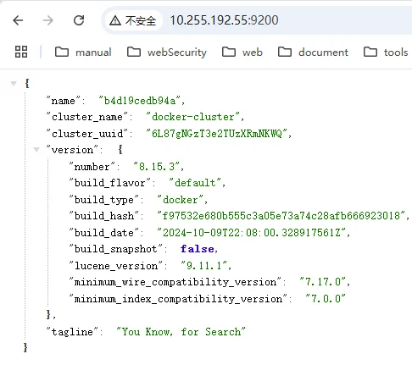Viewport: 412px width, 376px height.
Task: View site info via 不安全 warning badge
Action: [x=133, y=20]
